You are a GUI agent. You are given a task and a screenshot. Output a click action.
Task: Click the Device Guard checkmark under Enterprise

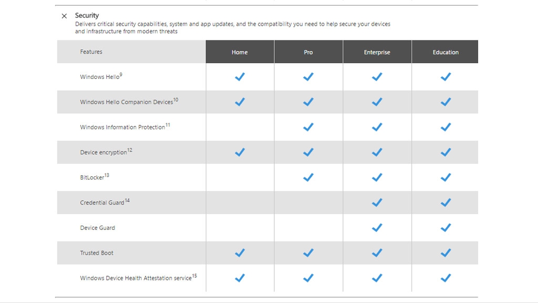pos(377,228)
